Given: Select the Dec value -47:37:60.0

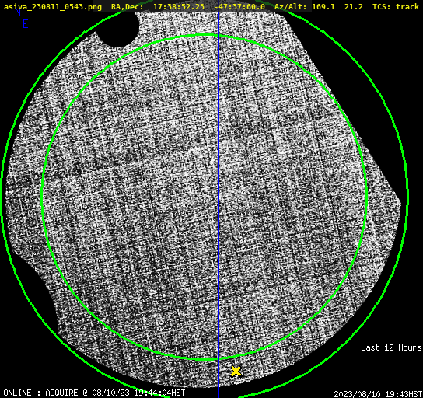Looking at the screenshot, I should point(239,6).
